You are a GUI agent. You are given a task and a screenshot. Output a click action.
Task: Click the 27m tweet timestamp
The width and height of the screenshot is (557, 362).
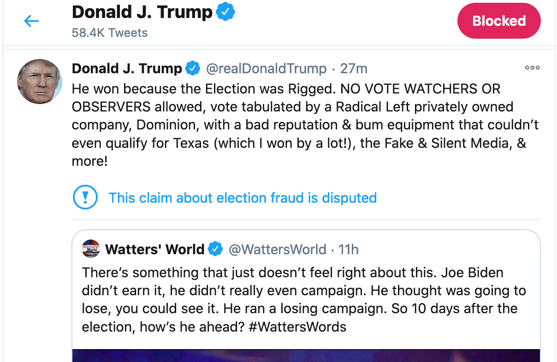354,69
